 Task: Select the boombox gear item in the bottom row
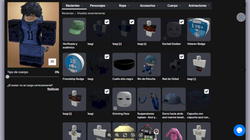tap(149, 131)
